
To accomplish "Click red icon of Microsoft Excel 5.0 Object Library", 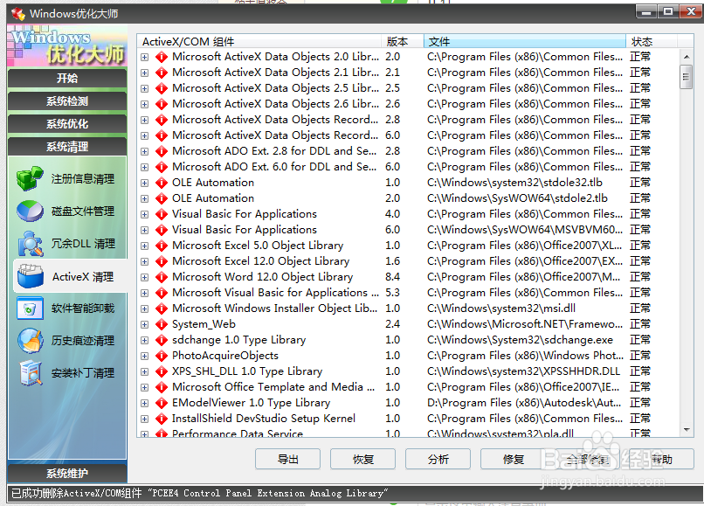I will [x=162, y=246].
